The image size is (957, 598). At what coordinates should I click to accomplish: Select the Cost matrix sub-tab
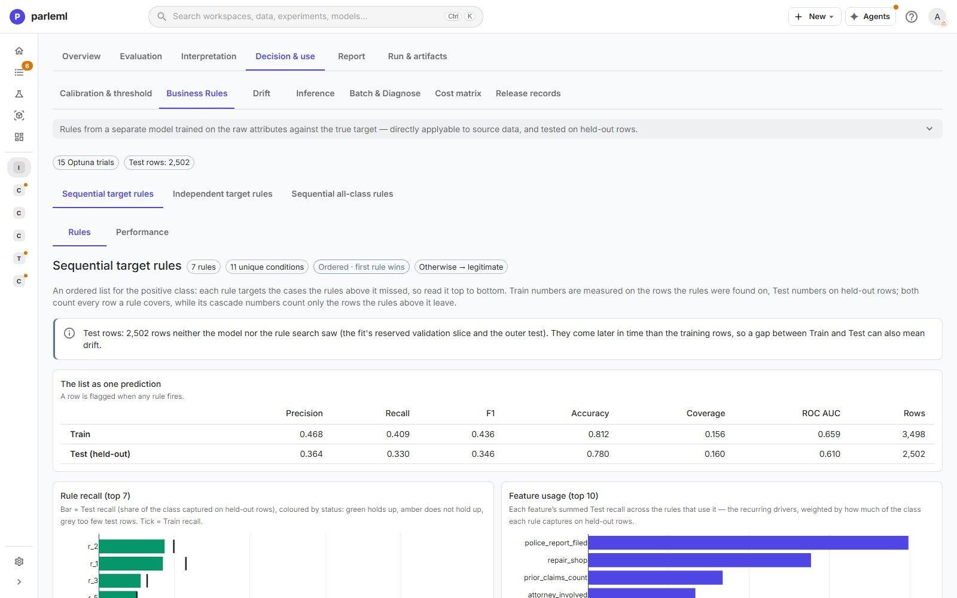click(458, 93)
